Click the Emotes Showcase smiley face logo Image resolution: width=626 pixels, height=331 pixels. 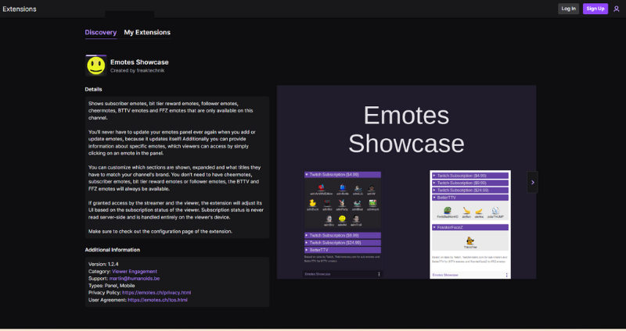pyautogui.click(x=95, y=66)
